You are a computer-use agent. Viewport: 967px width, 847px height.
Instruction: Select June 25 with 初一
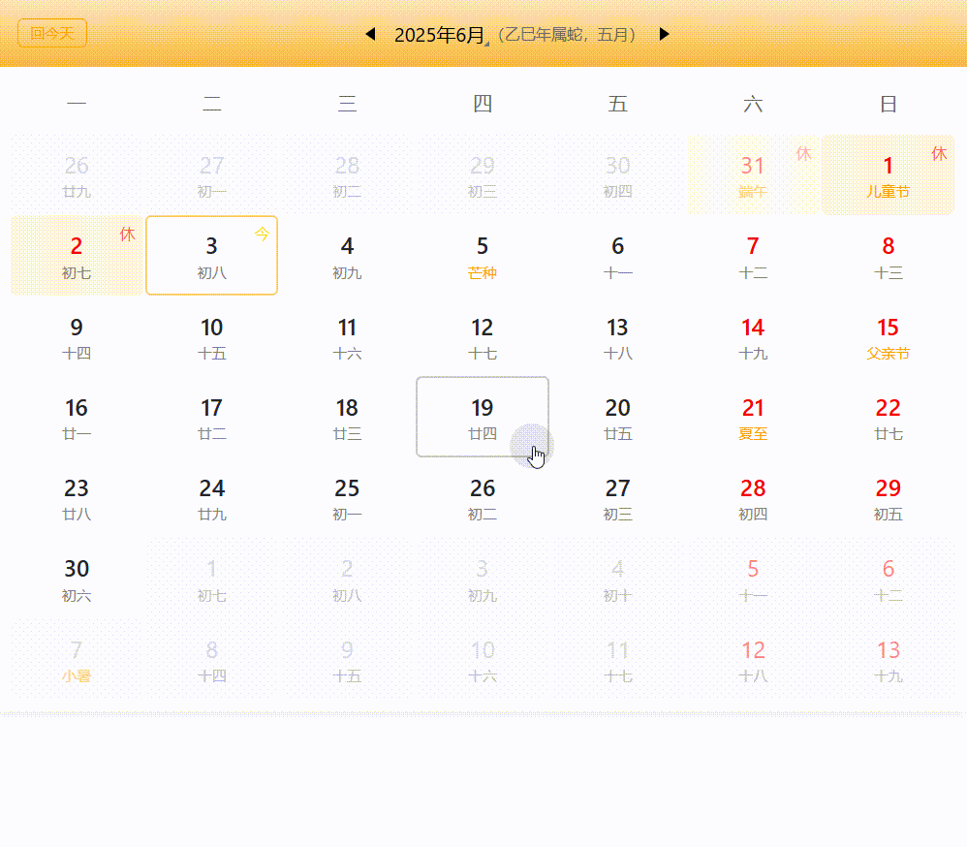347,497
